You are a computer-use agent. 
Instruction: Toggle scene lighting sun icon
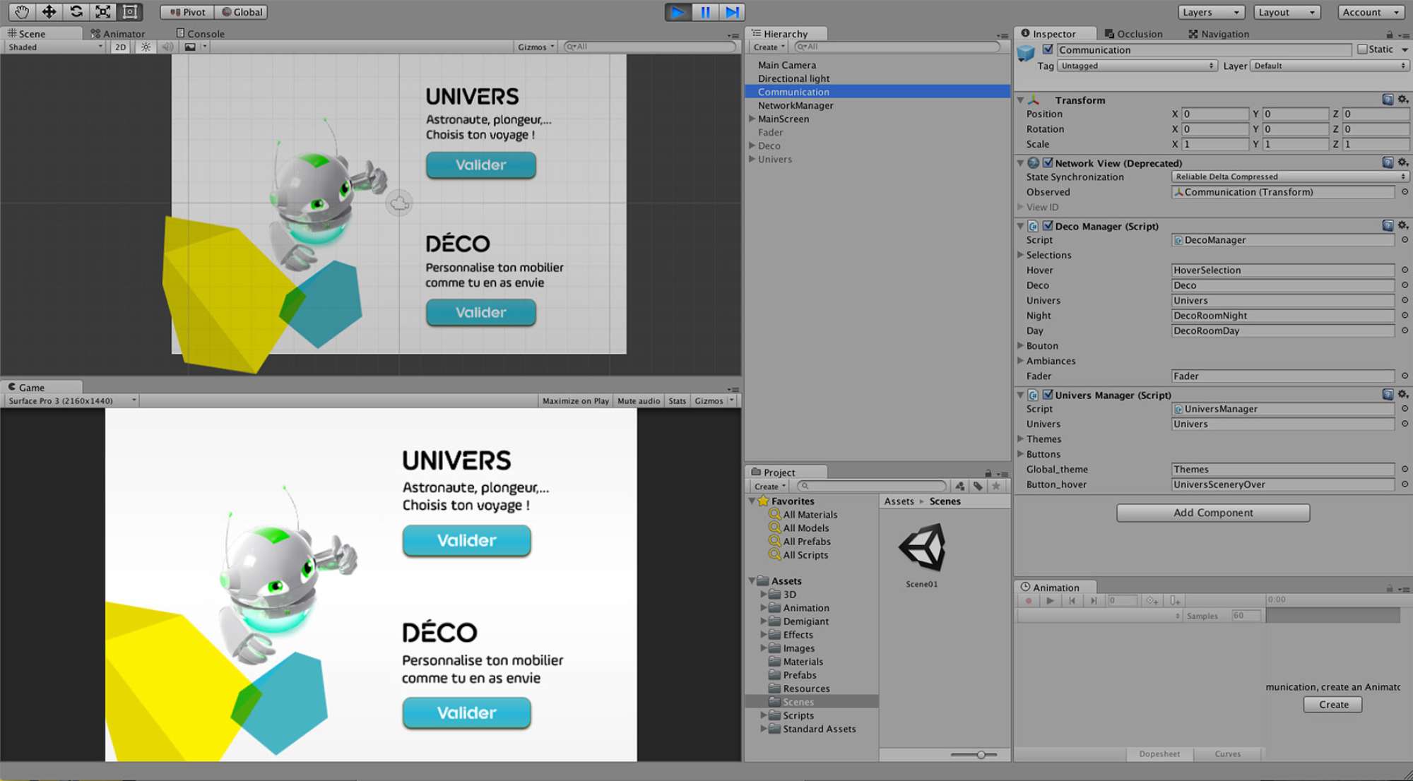146,47
